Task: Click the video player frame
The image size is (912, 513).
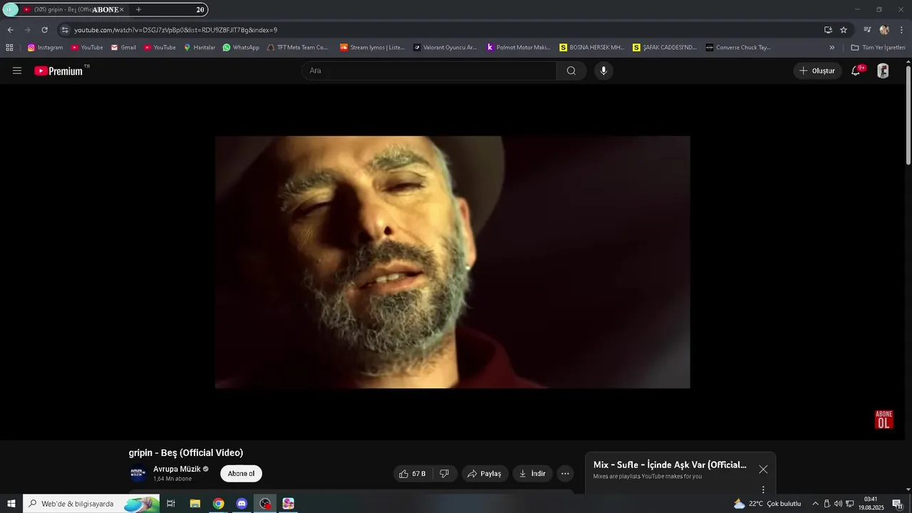Action: click(x=452, y=262)
